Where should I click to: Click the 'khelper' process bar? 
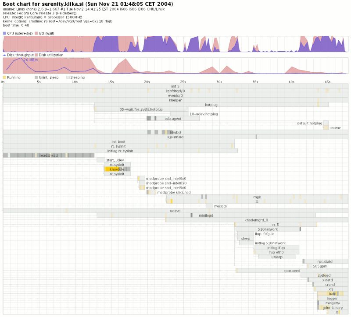click(175, 100)
